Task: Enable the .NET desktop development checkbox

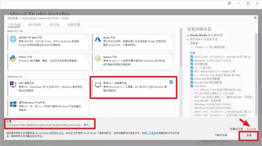Action: tap(86, 82)
